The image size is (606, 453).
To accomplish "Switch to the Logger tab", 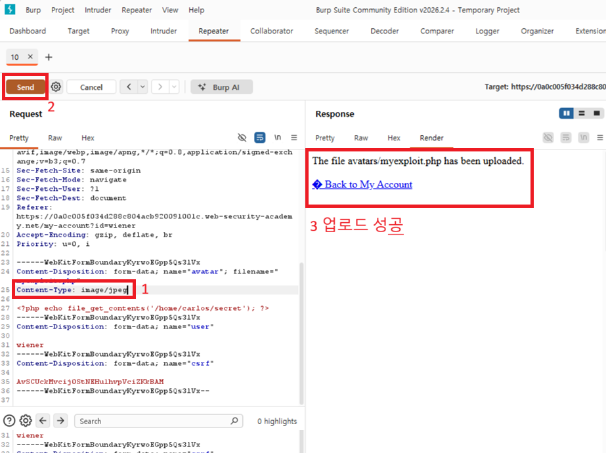I will click(487, 31).
